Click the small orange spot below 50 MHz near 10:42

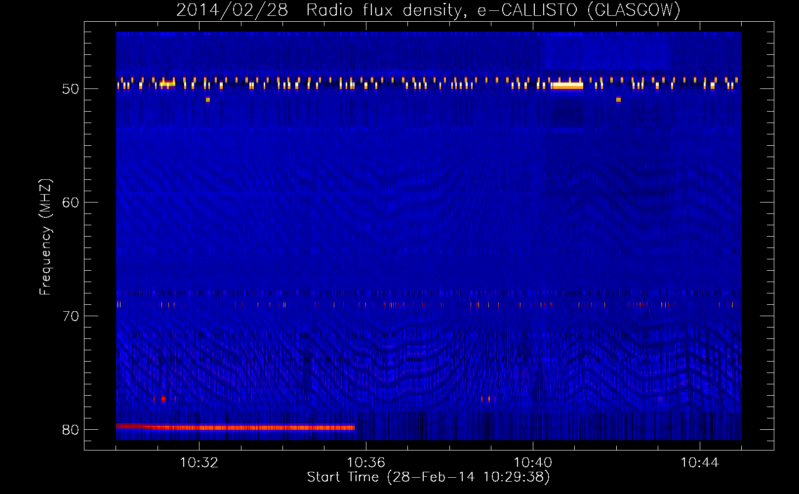(618, 100)
